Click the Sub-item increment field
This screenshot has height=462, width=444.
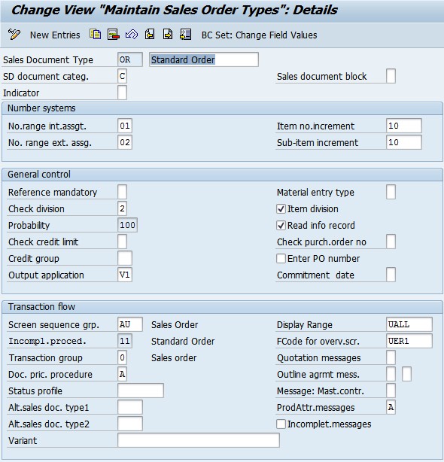coord(404,142)
